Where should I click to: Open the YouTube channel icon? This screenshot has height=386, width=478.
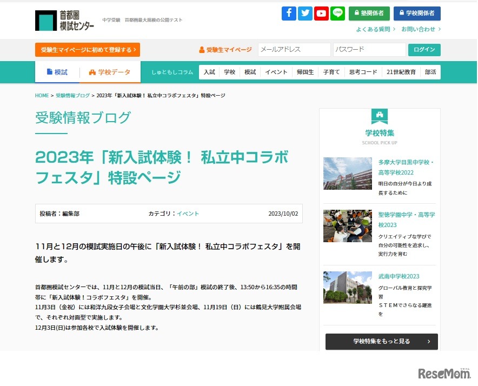point(321,13)
